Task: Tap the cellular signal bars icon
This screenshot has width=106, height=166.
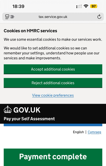Action: [79, 6]
